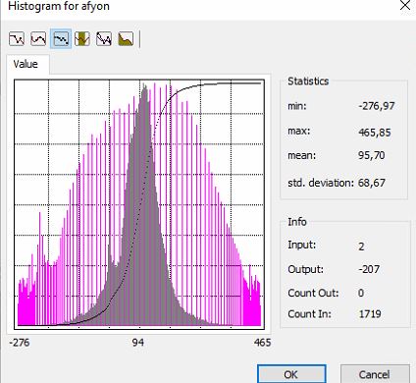The width and height of the screenshot is (416, 383).
Task: Click the Count In value 1719
Action: point(370,314)
